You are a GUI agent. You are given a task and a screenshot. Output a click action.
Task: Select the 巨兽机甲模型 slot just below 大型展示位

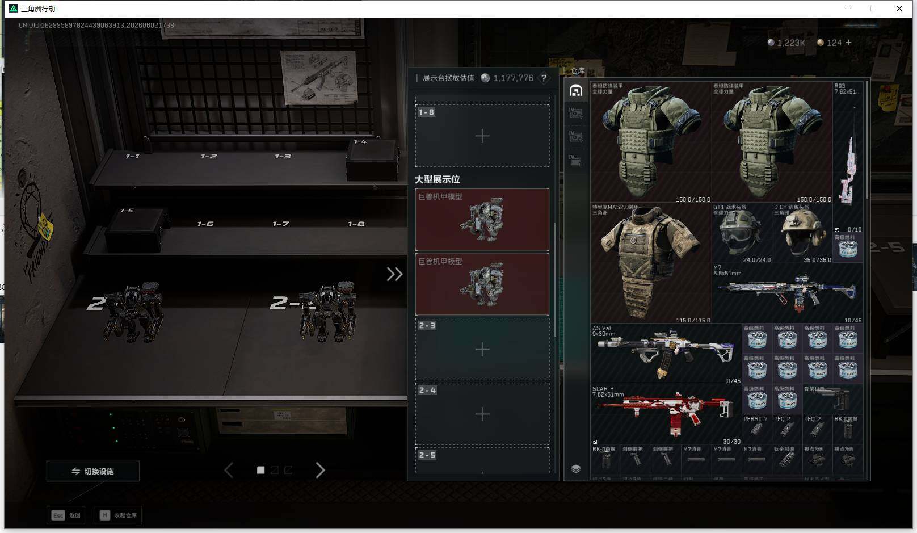click(482, 220)
